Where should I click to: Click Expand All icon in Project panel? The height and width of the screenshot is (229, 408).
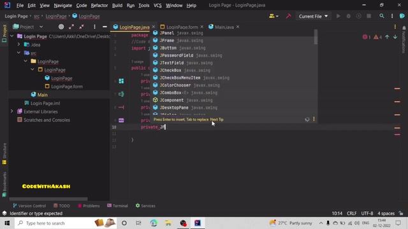[x=71, y=27]
